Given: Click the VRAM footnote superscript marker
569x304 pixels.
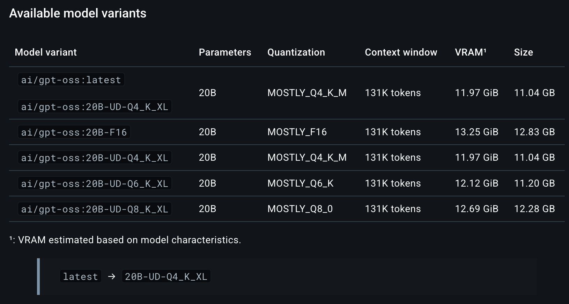Looking at the screenshot, I should [485, 50].
